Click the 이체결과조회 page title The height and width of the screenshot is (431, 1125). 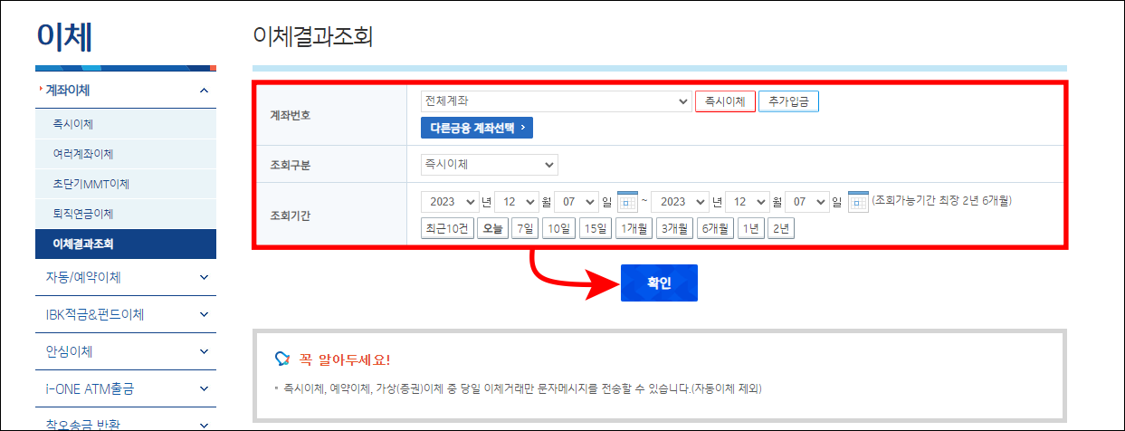(313, 36)
